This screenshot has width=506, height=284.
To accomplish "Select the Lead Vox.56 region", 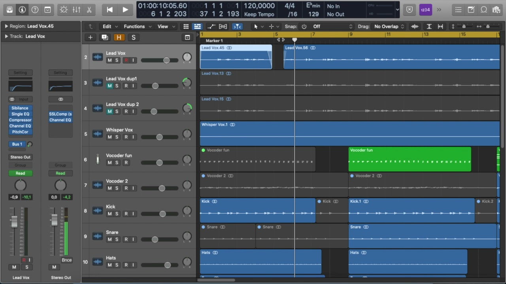I will point(391,57).
